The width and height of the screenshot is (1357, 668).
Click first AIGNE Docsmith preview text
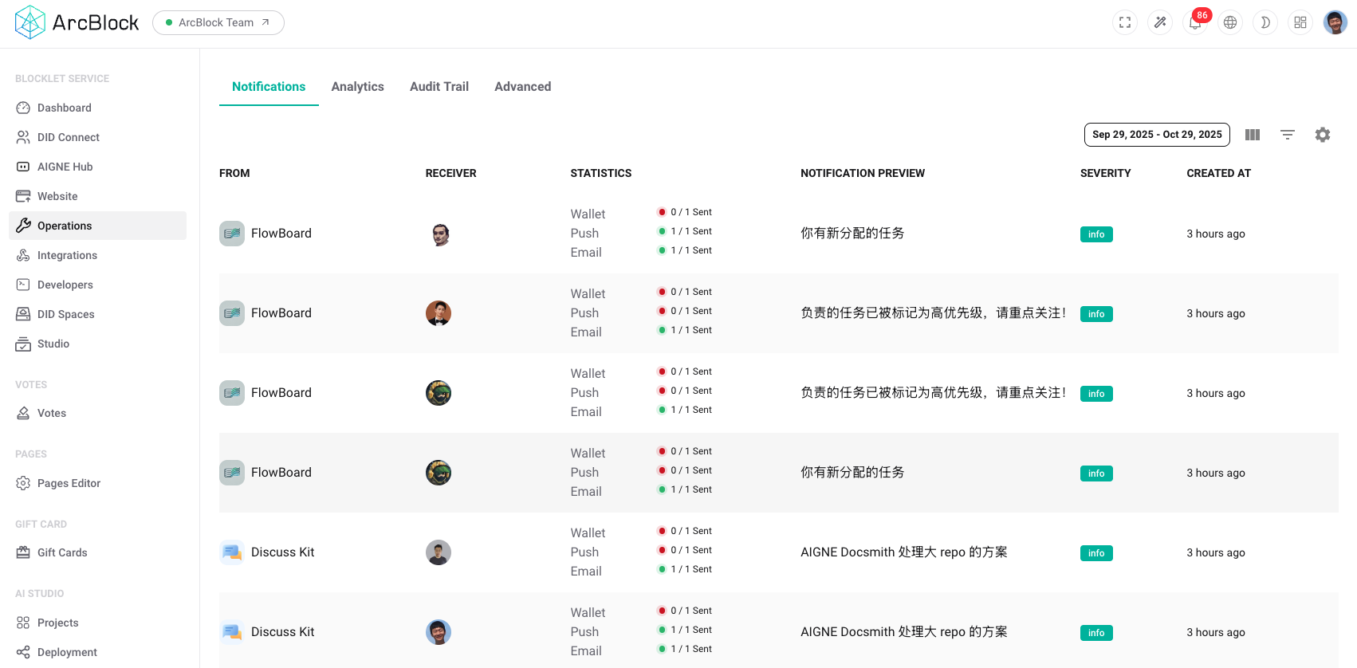click(904, 552)
